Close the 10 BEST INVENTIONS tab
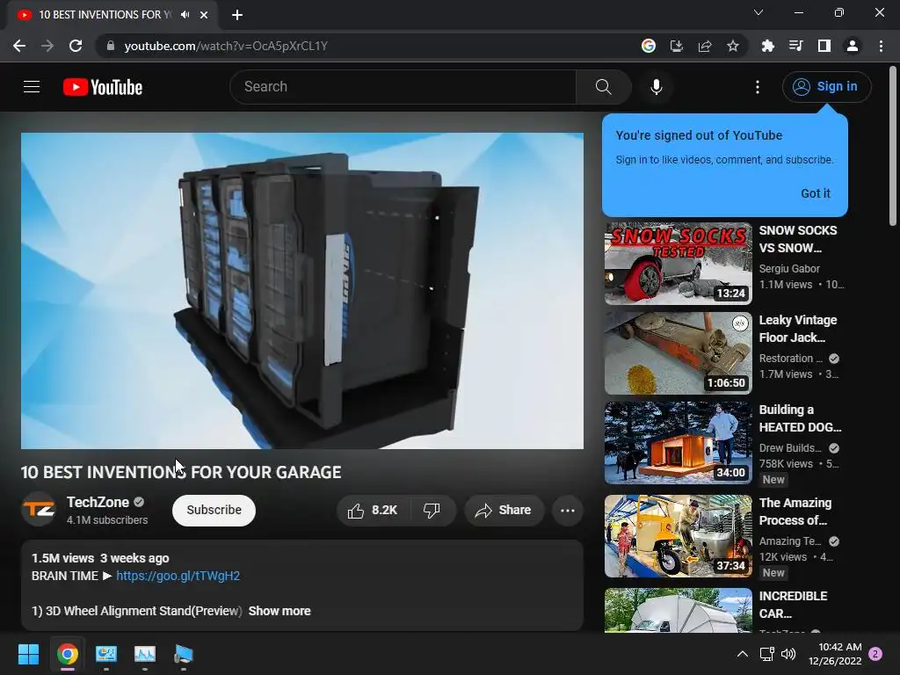 click(204, 15)
